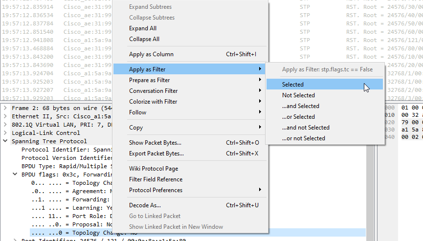Image resolution: width=423 pixels, height=241 pixels.
Task: Pick the '...or not Selected' option
Action: pyautogui.click(x=303, y=138)
